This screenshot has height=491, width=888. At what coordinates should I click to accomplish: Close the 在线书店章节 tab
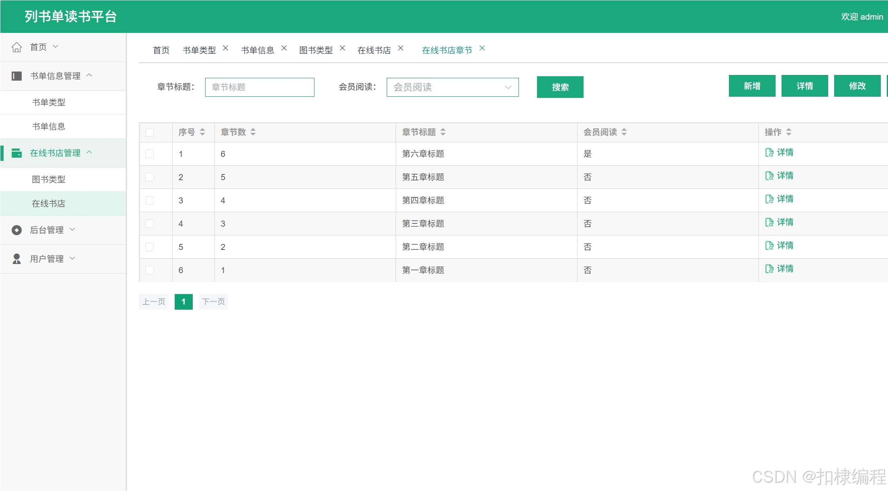482,48
